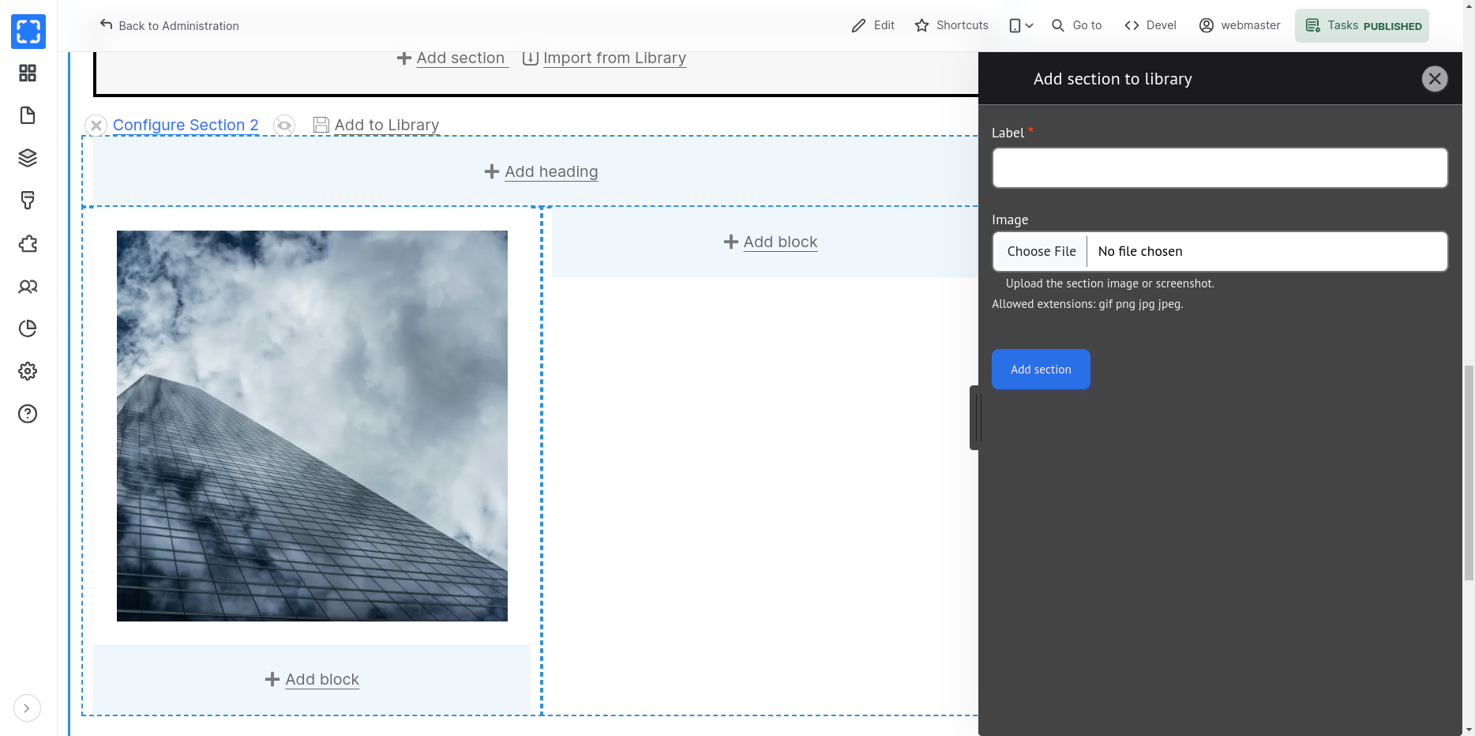Open the webmaster user menu
The image size is (1475, 736).
(1240, 25)
